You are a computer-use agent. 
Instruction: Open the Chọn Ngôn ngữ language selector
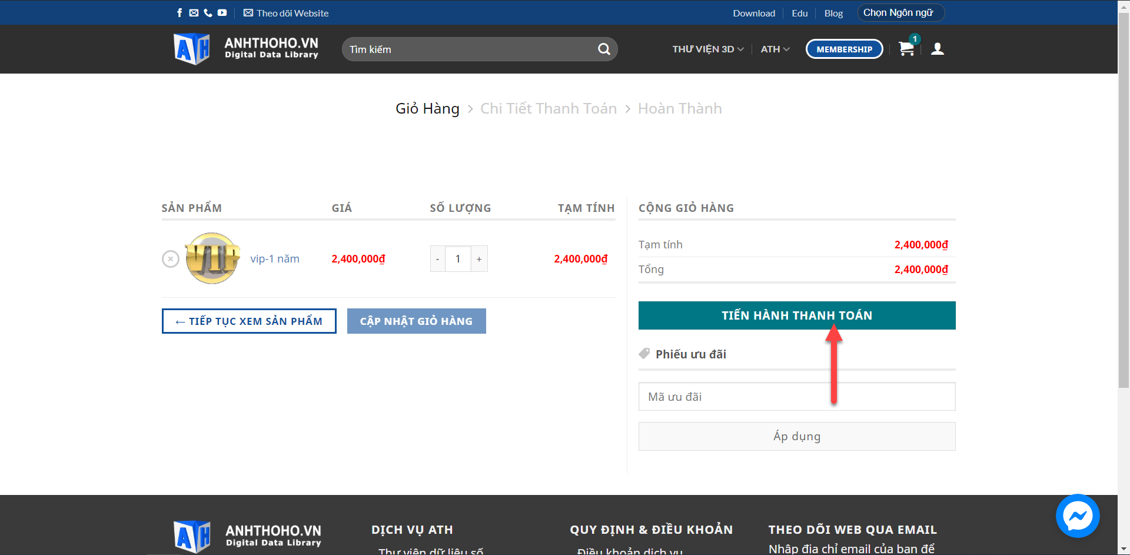pyautogui.click(x=900, y=13)
